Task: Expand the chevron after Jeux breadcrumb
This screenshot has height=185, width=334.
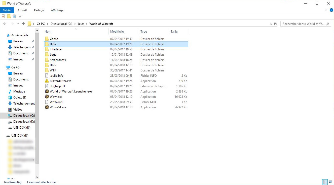Action: pyautogui.click(x=87, y=24)
